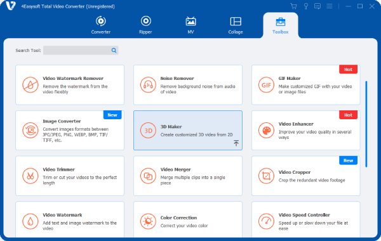Click the New badge on Image Converter

(x=112, y=115)
